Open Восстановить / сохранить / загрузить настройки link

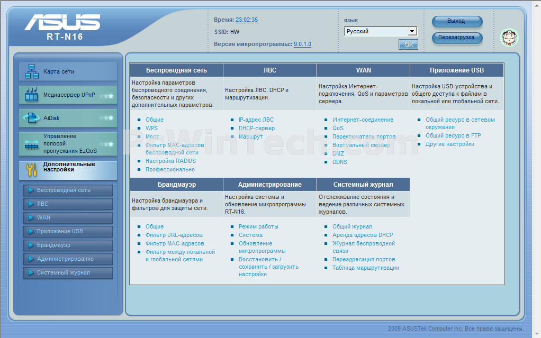(x=269, y=267)
